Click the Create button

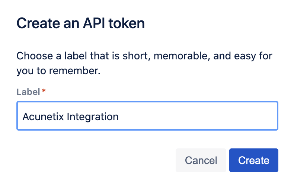click(253, 160)
